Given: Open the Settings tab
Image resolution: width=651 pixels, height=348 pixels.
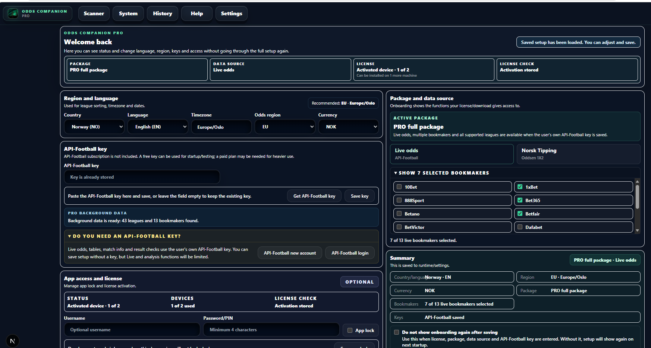Looking at the screenshot, I should click(232, 13).
